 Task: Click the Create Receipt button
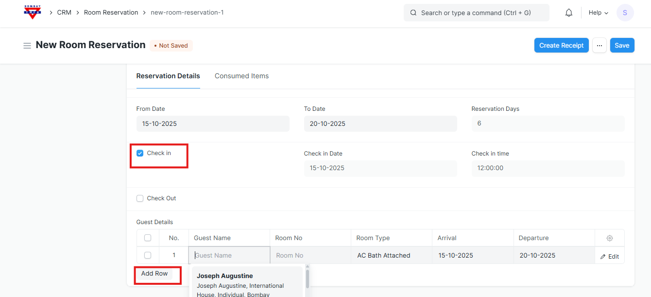561,45
